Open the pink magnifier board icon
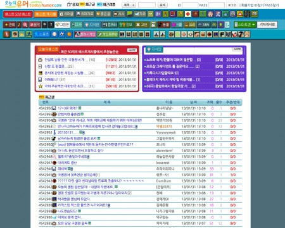Viewport: 285px width, 228px height. pyautogui.click(x=25, y=25)
